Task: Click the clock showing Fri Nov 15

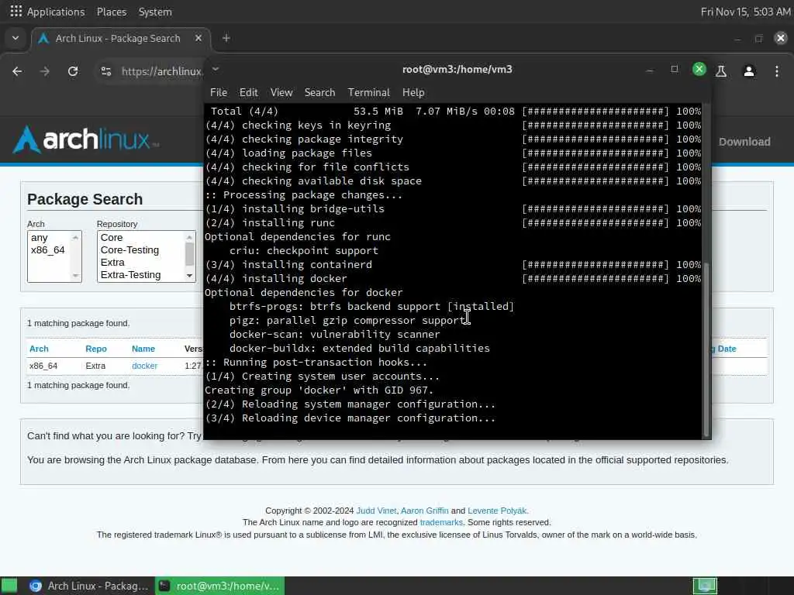Action: [x=745, y=12]
